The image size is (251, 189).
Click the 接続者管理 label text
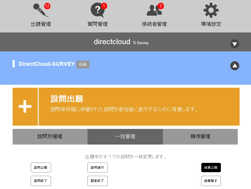154,24
